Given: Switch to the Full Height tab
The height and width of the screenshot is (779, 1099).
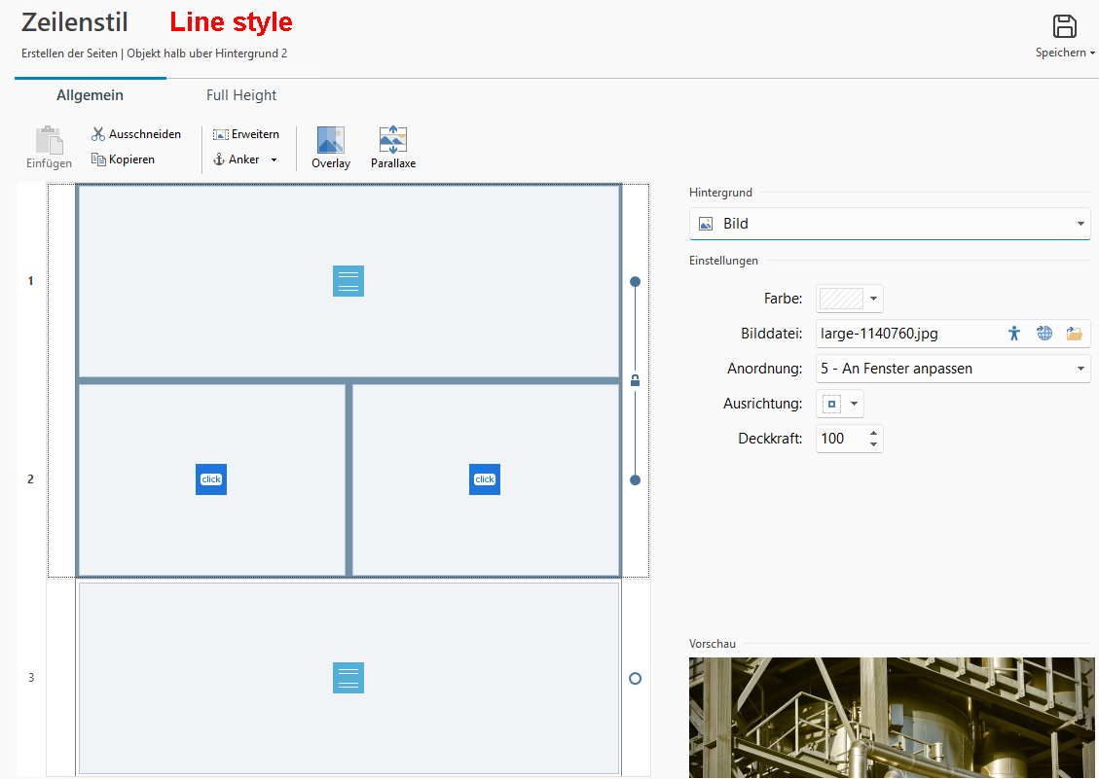Looking at the screenshot, I should (241, 95).
